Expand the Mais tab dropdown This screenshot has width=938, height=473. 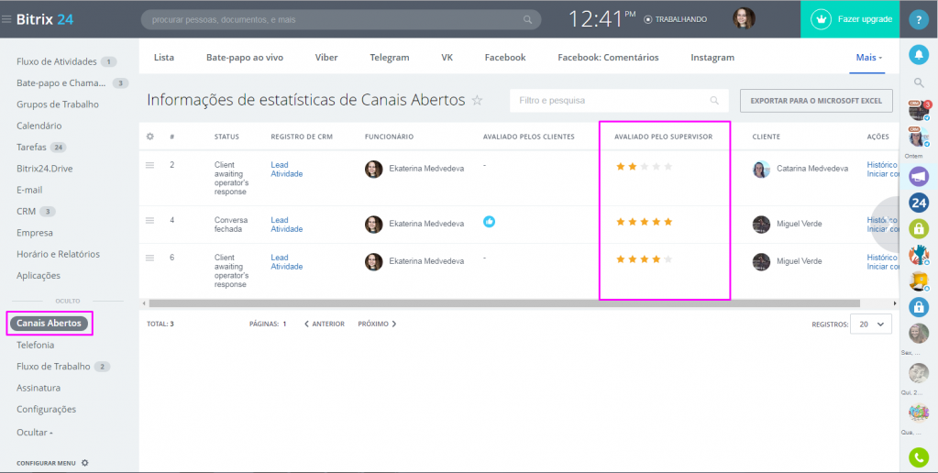tap(868, 58)
